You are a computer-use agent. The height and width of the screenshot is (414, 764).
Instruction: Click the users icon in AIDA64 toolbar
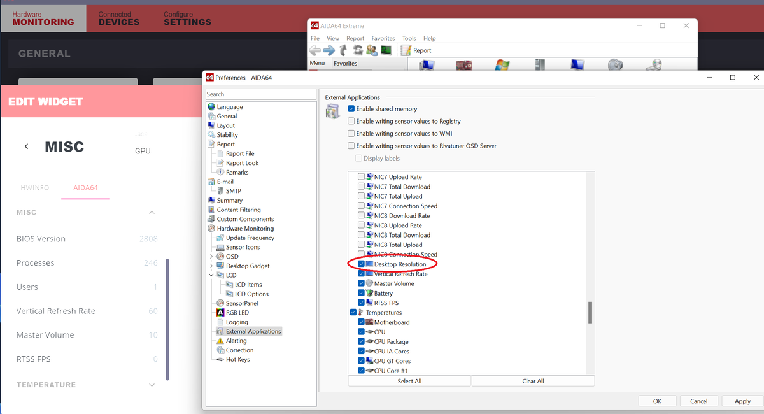(372, 50)
